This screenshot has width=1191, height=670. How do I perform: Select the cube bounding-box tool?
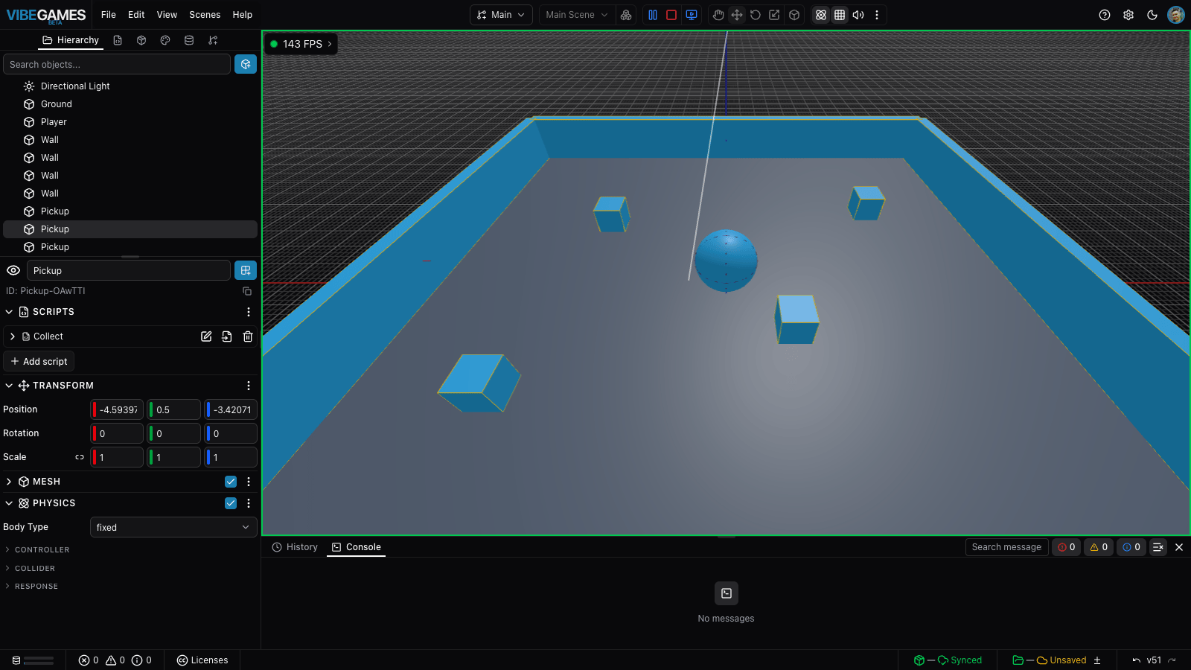(794, 15)
